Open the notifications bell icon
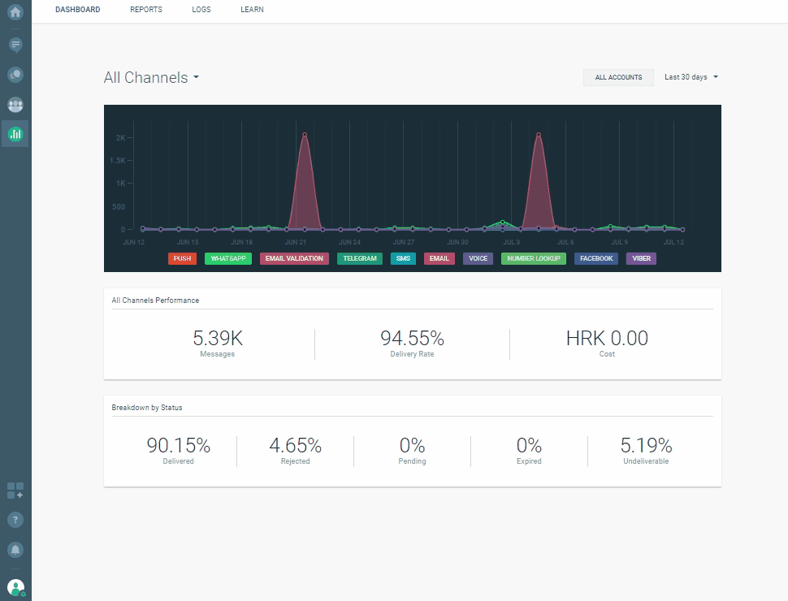This screenshot has width=788, height=601. click(x=15, y=549)
